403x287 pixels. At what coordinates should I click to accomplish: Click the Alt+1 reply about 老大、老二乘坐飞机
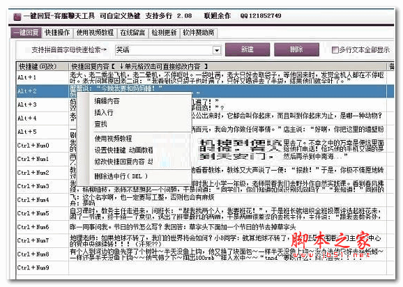227,77
